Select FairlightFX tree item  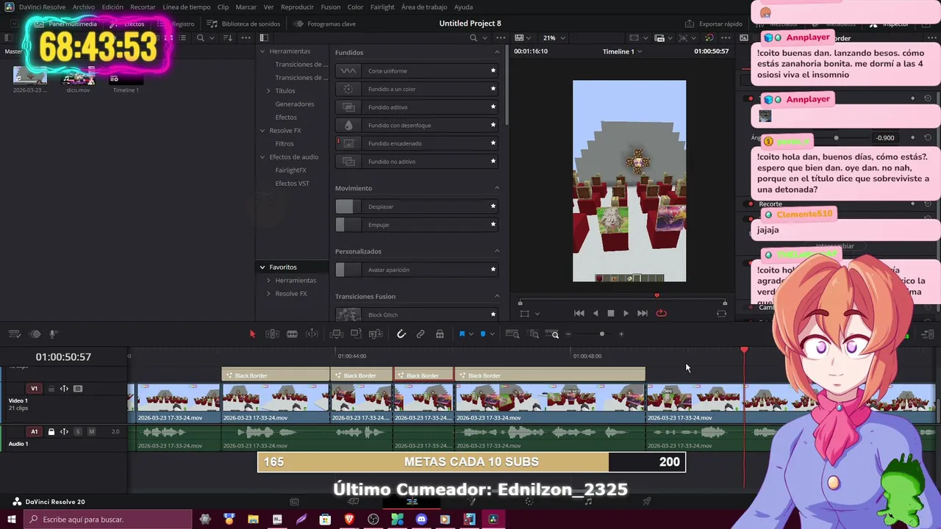pos(290,170)
